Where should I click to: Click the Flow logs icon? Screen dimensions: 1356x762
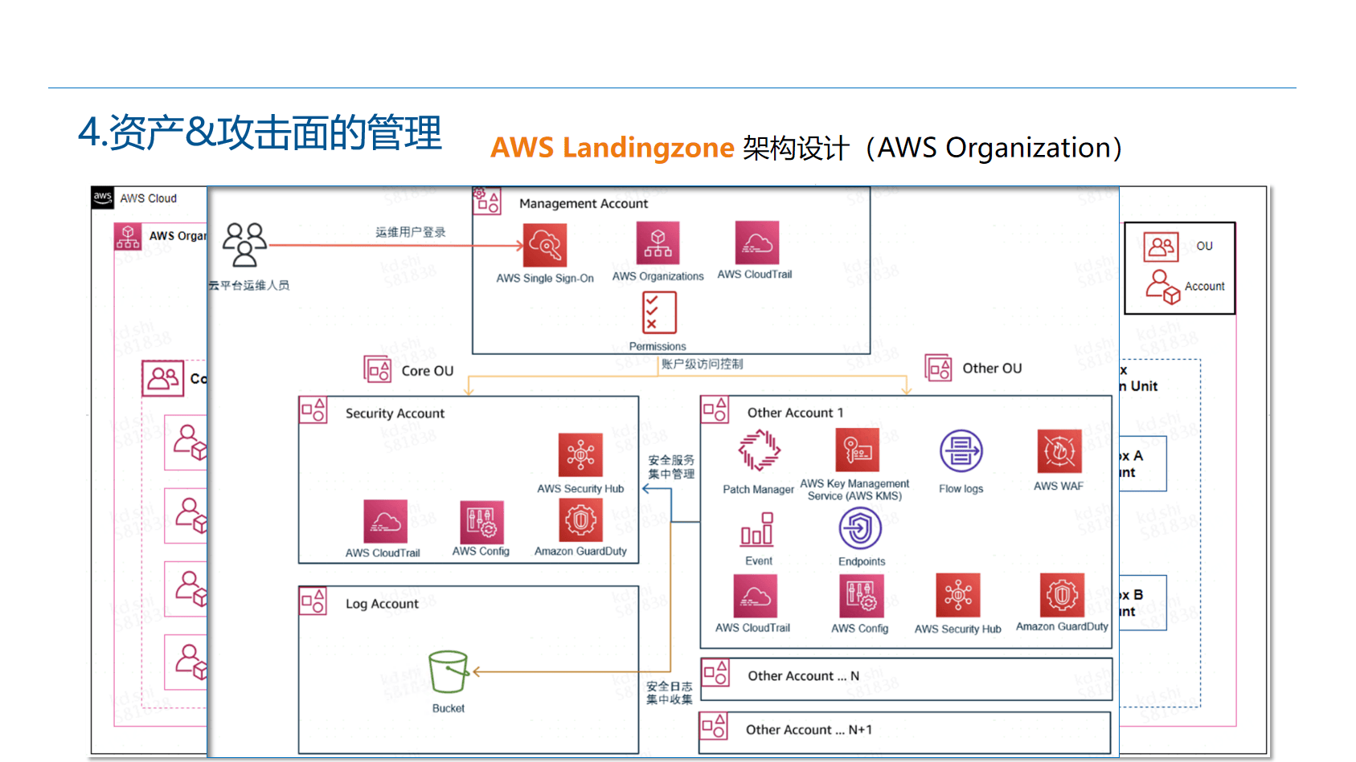961,451
